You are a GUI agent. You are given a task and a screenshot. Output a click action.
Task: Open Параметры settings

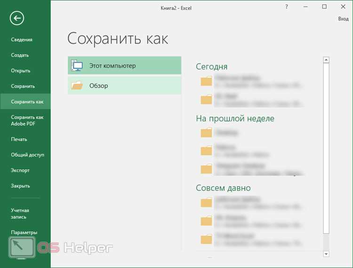[25, 232]
